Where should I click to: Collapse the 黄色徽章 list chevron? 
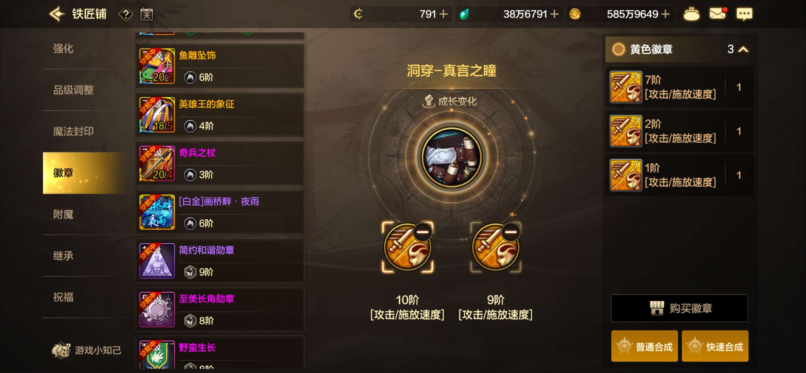pyautogui.click(x=743, y=49)
